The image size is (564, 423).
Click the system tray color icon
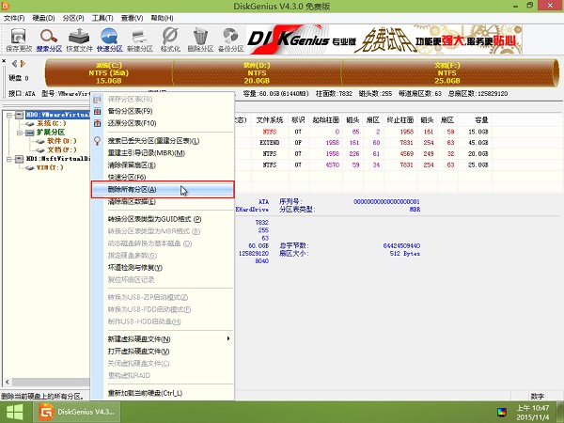pyautogui.click(x=502, y=413)
